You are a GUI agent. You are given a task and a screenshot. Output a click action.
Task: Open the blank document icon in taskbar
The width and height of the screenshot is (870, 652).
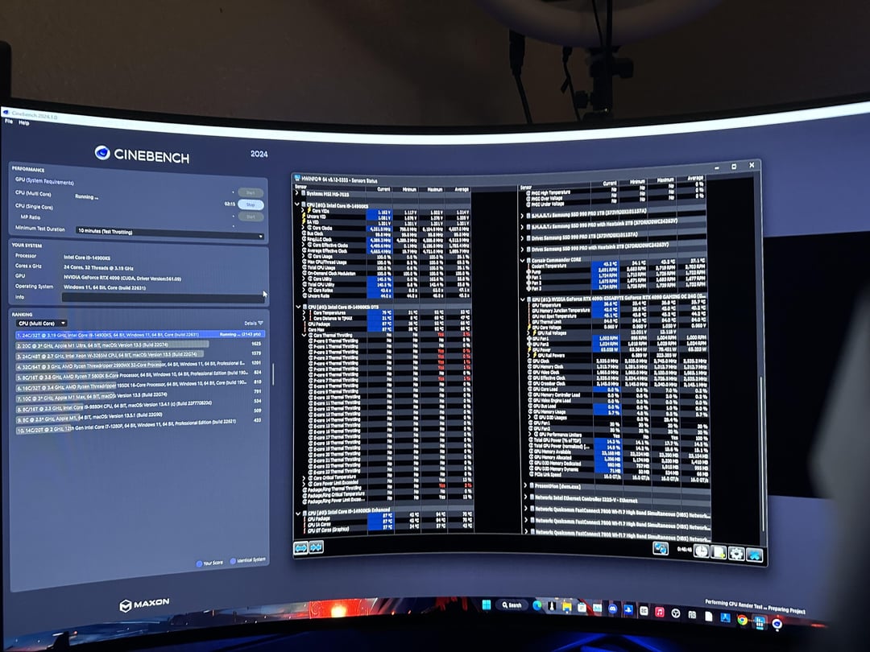click(709, 617)
